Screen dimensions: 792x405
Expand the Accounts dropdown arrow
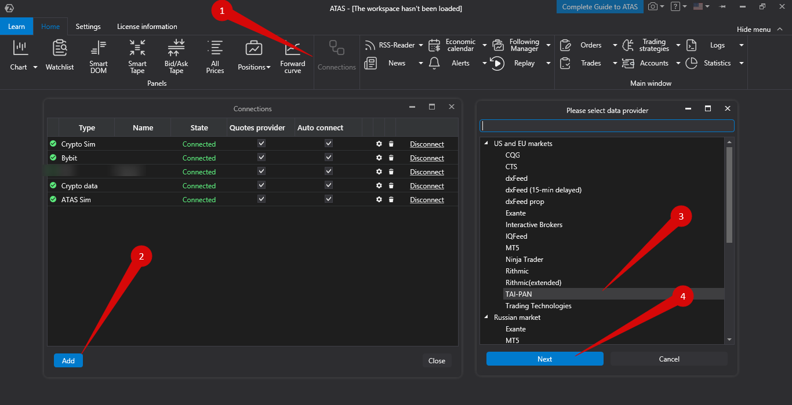678,64
